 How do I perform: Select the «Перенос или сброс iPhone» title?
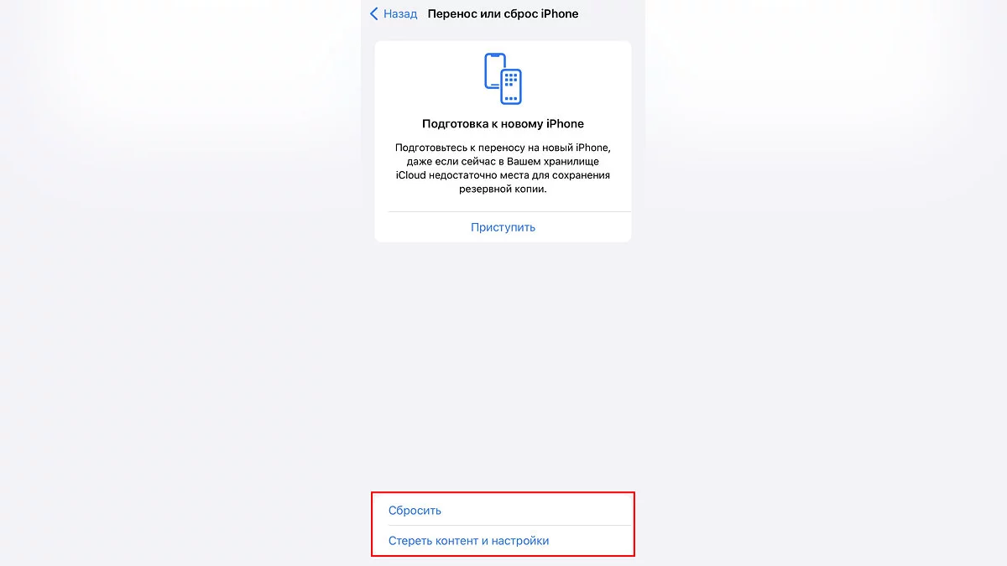pyautogui.click(x=503, y=14)
